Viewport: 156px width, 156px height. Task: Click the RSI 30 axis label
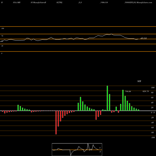point(2,46)
